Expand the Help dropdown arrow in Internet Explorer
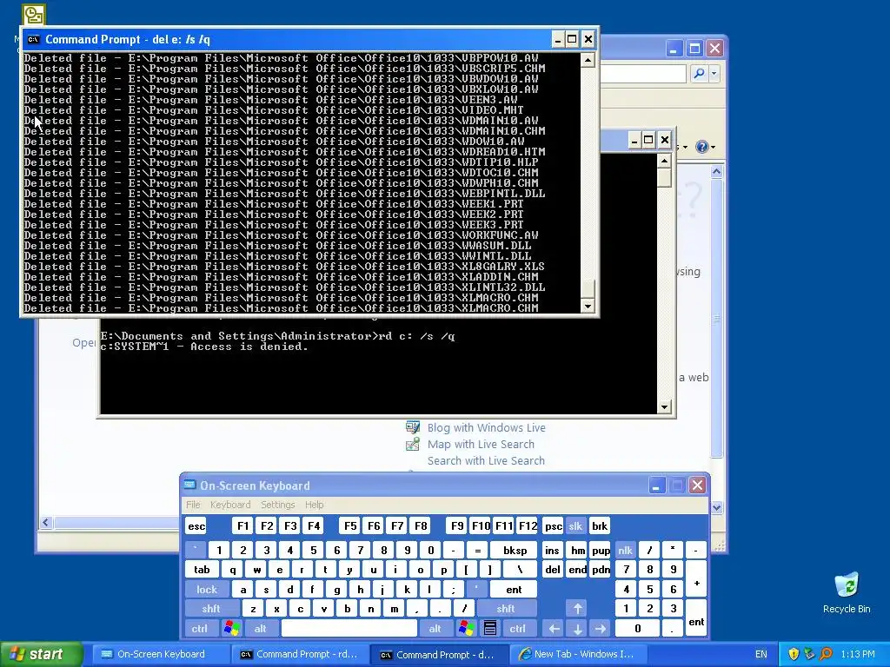The width and height of the screenshot is (890, 667). pyautogui.click(x=713, y=148)
